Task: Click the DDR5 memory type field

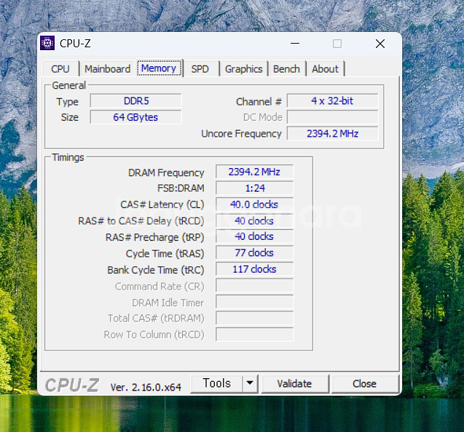Action: click(135, 101)
